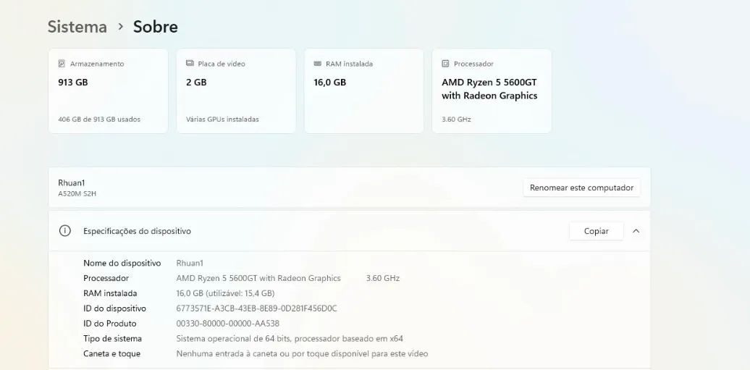Open the AMD Ryzen 5 5600GT processor card
Screen dimensions: 750x370
(x=491, y=89)
